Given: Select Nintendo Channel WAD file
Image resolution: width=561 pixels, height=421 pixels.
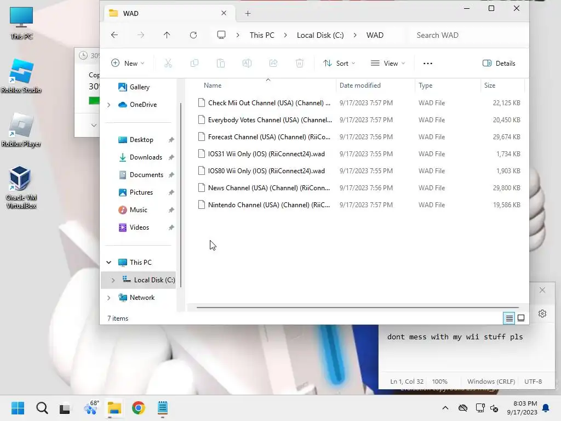Looking at the screenshot, I should click(x=359, y=205).
